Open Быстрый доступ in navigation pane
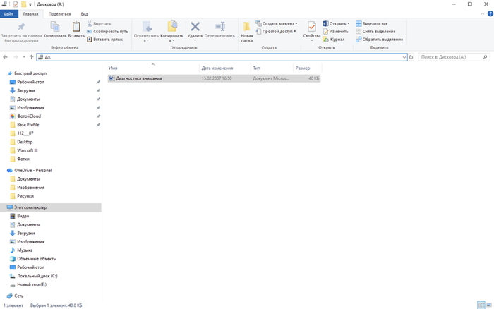 coord(30,73)
